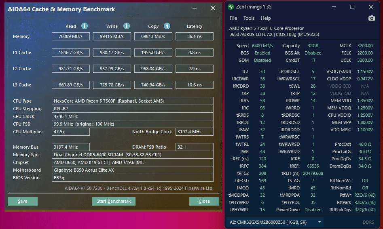Close AIDA64 window with X button
Screen dimensions: 383x229
point(213,8)
